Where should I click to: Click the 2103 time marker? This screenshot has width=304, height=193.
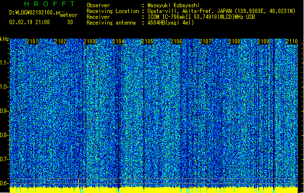(89, 41)
